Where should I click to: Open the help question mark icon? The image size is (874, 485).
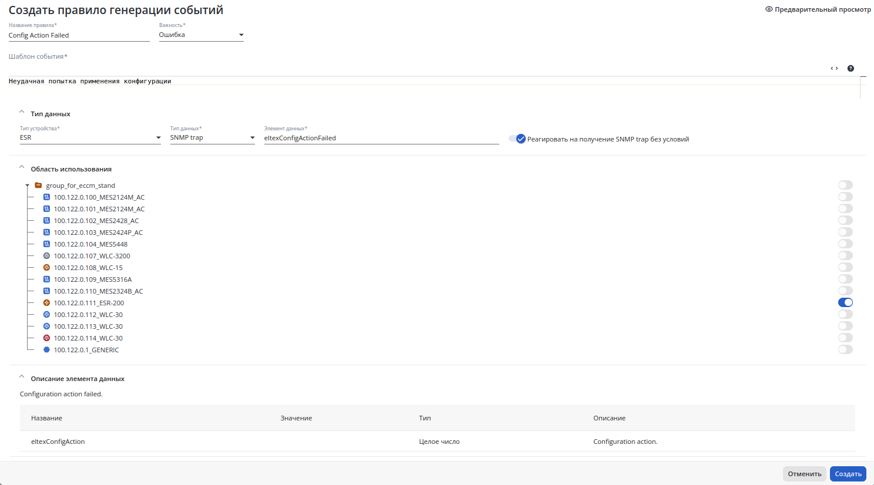851,69
